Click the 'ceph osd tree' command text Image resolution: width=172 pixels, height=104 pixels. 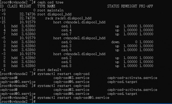click(x=50, y=2)
